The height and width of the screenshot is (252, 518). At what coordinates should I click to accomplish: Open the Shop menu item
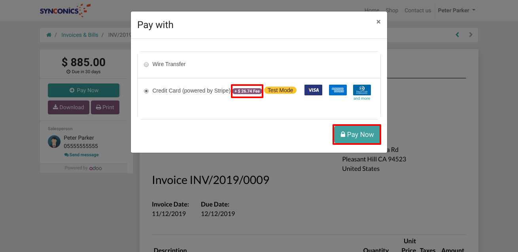[392, 10]
